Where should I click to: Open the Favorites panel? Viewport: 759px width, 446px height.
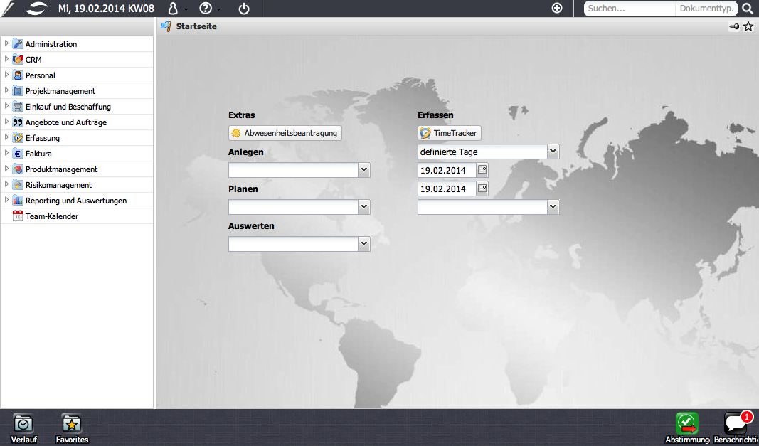tap(72, 428)
